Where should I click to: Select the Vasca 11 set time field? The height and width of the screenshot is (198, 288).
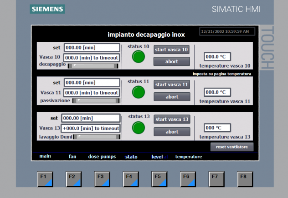click(92, 83)
